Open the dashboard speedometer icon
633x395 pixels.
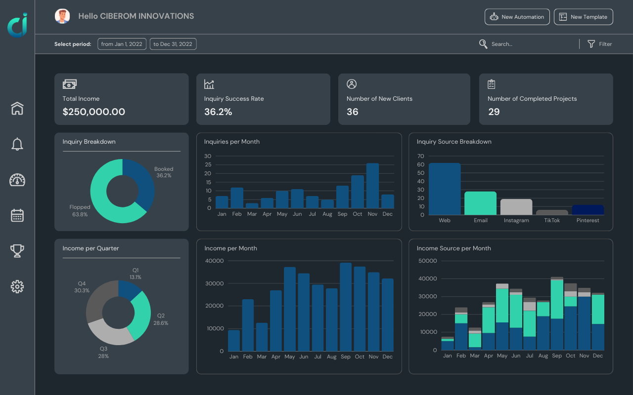coord(17,180)
